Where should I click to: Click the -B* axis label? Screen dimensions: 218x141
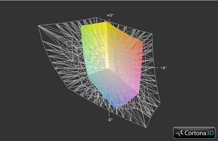110,120
